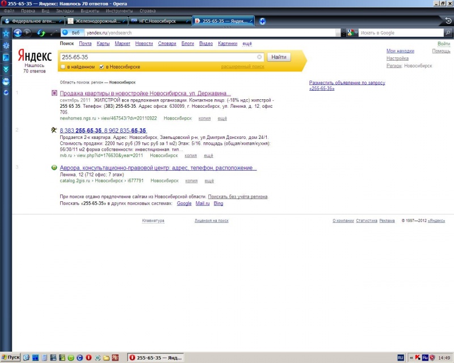Click «Поискать без учёта региона» link
This screenshot has width=454, height=363.
pos(238,197)
